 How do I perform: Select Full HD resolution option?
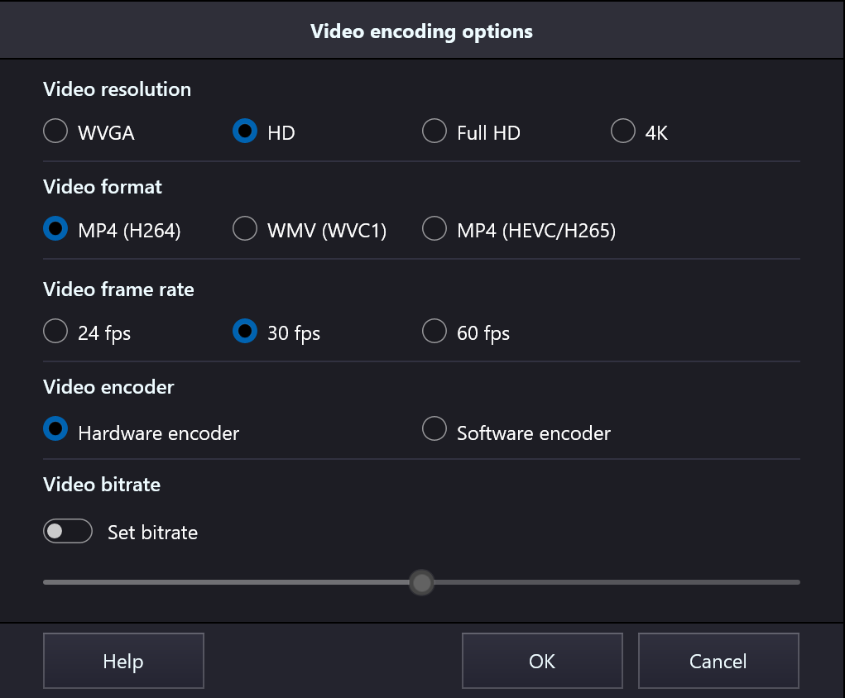[x=435, y=131]
